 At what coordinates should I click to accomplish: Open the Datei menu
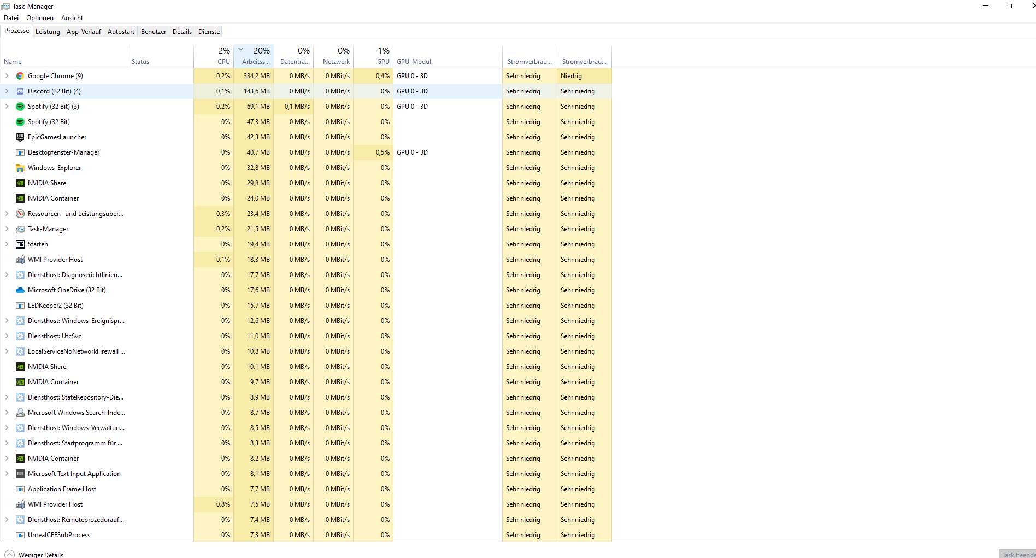11,18
